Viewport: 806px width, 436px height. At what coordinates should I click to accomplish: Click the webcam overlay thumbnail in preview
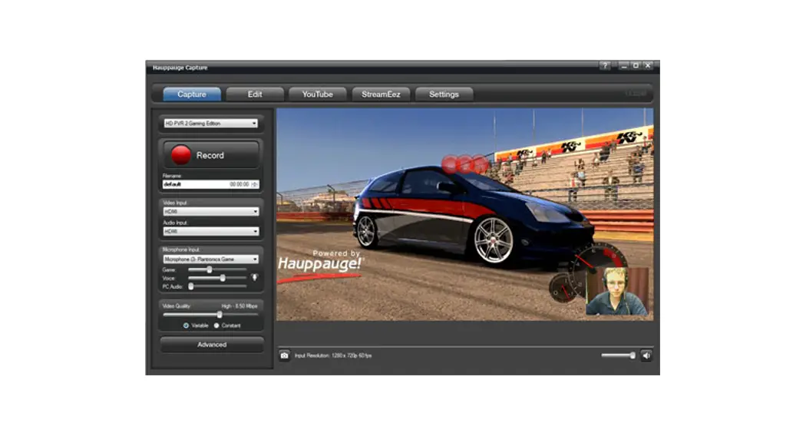(x=617, y=291)
